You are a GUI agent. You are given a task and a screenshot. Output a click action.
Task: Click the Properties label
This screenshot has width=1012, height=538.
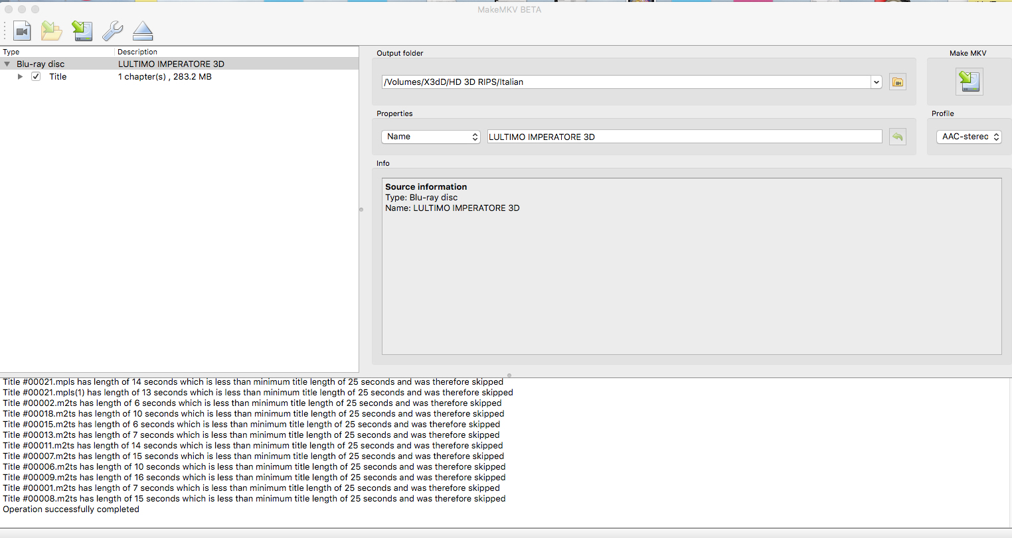click(x=394, y=113)
